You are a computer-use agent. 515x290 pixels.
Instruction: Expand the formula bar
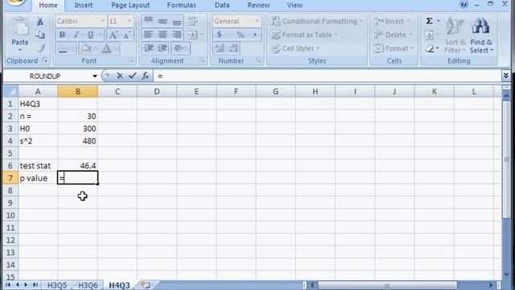(506, 76)
